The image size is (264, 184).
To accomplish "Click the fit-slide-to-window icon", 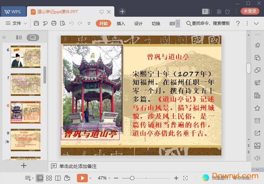I will [185, 178].
